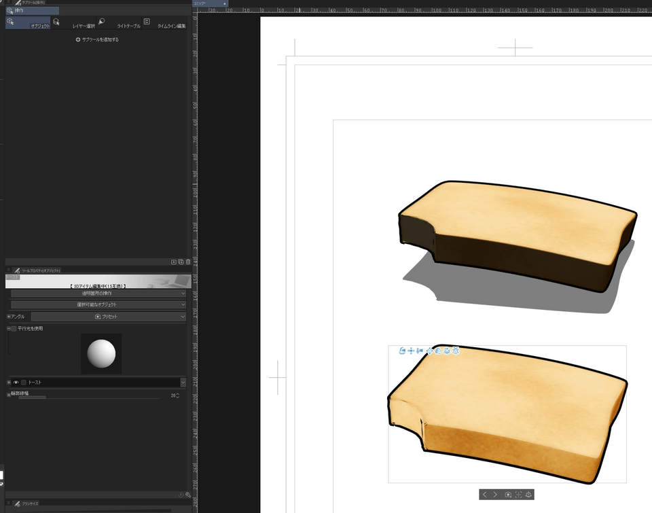Select previous 3D object in launcher
652x513 pixels.
click(484, 494)
